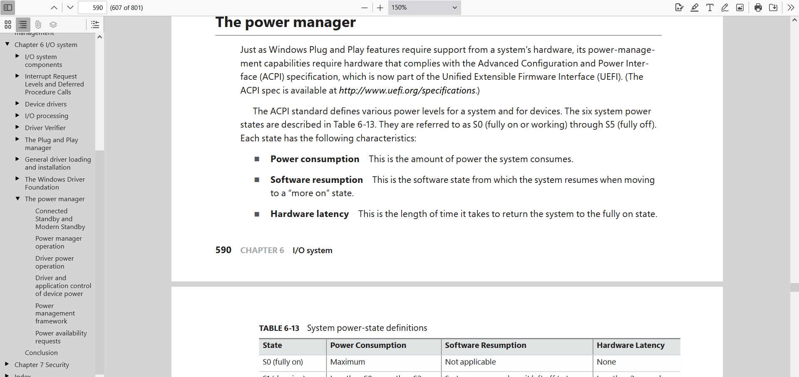Open the uefi.org specifications link
799x377 pixels.
407,91
